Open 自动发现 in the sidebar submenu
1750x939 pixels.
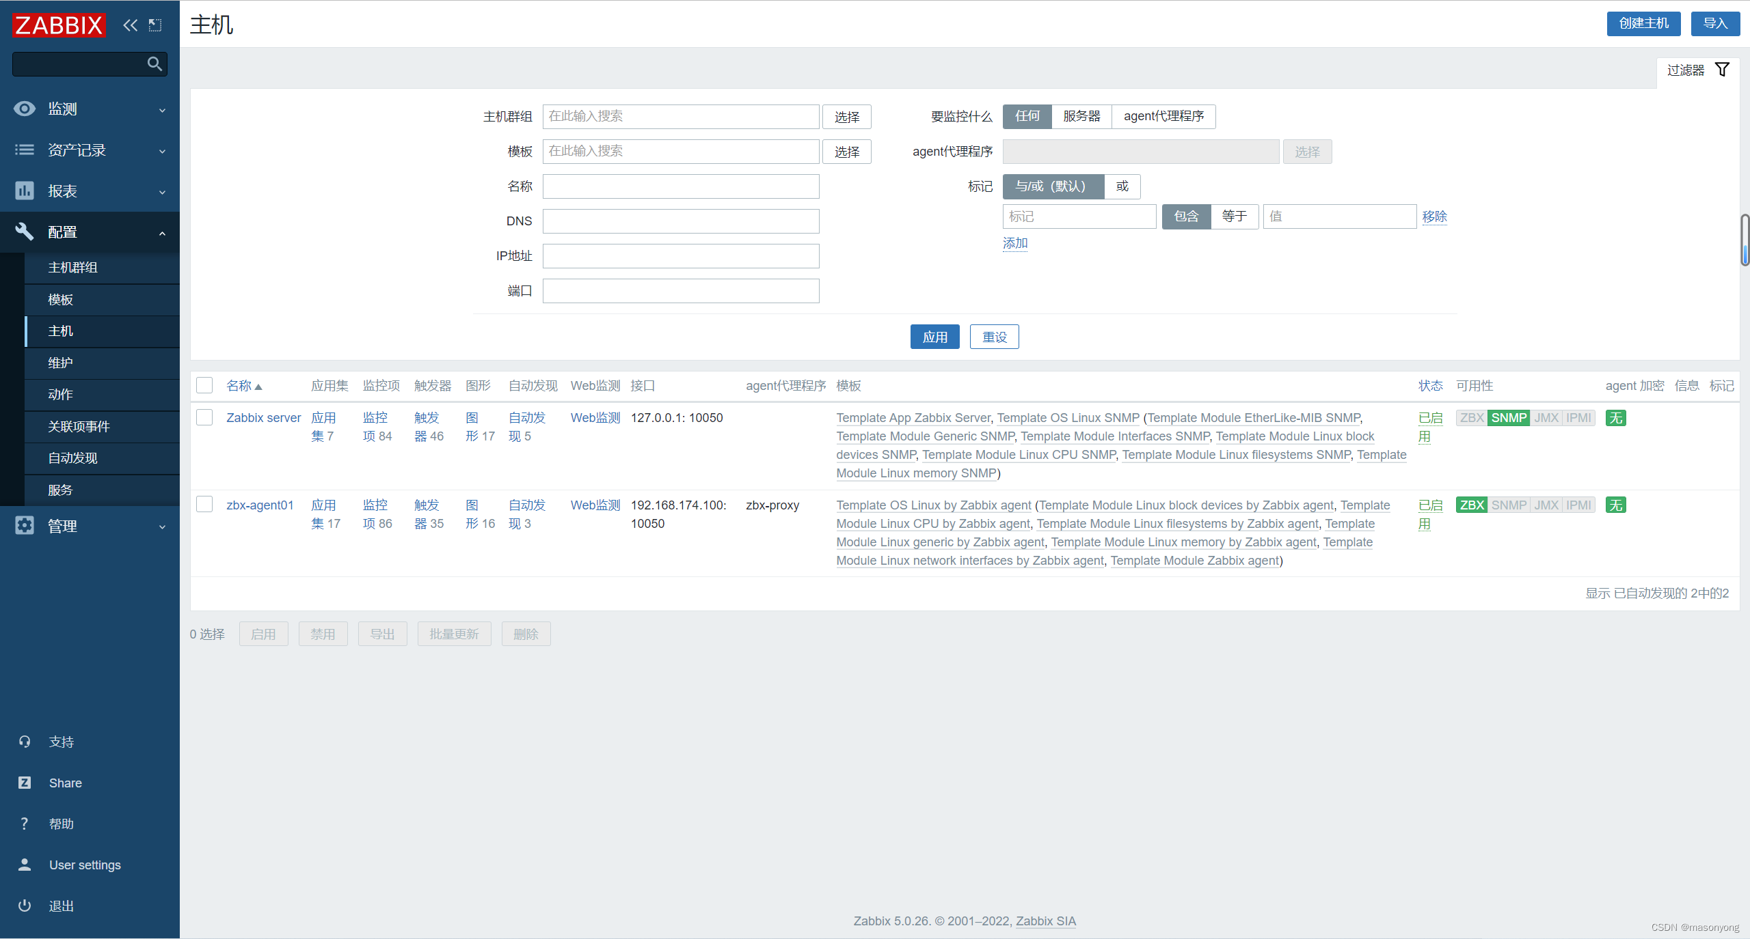pos(72,458)
